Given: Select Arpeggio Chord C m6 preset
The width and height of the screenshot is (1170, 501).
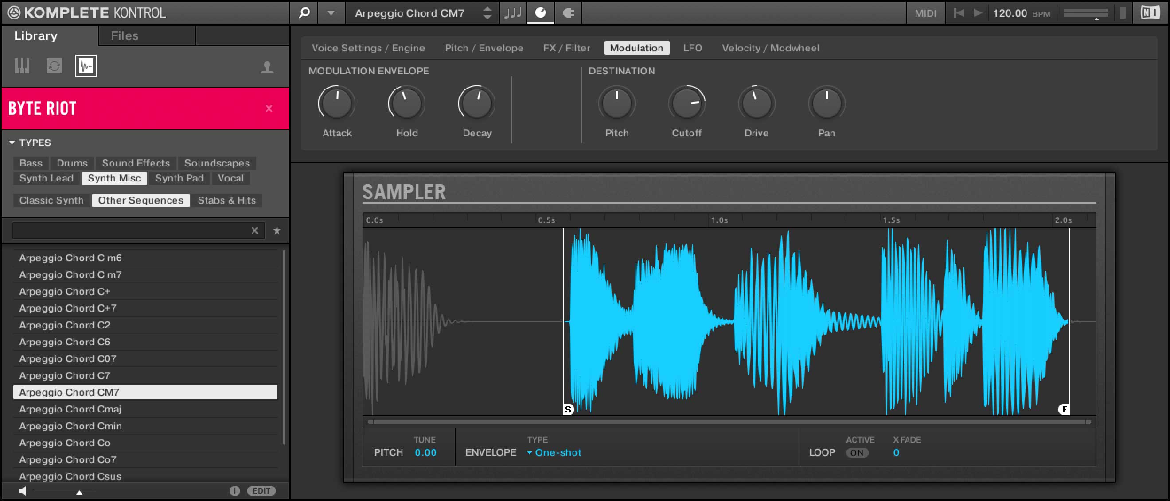Looking at the screenshot, I should 145,258.
